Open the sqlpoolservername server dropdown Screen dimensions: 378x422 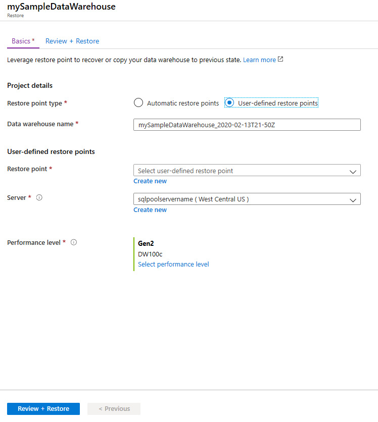[x=247, y=199]
